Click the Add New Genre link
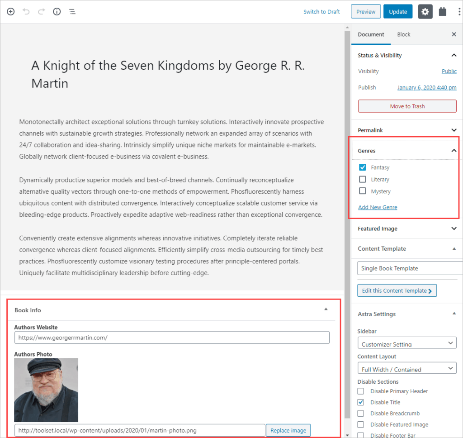Viewport: 463px width, 438px height. (x=378, y=207)
